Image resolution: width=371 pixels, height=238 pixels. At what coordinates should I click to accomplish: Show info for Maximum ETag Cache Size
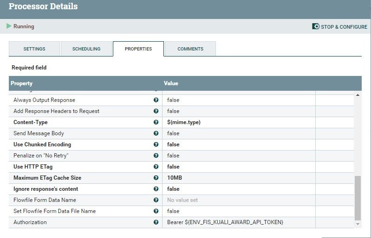click(x=156, y=178)
